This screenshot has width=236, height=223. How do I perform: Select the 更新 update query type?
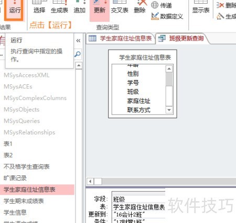100,8
